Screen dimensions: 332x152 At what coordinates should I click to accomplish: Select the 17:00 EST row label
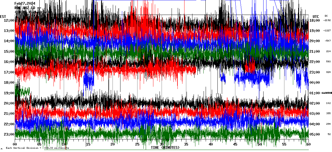click(x=9, y=72)
